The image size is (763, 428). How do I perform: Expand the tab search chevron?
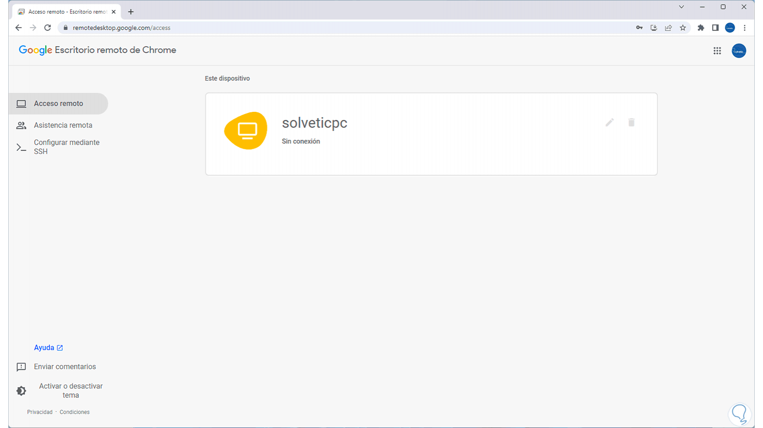[681, 7]
